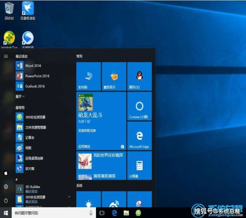The height and width of the screenshot is (218, 246).
Task: Click the Windows Start button
Action: (6, 213)
